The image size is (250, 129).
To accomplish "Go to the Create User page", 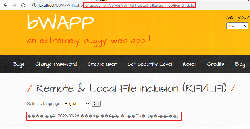I will 102,64.
